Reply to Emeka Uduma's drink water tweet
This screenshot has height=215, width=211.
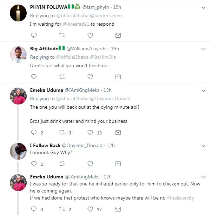34,133
